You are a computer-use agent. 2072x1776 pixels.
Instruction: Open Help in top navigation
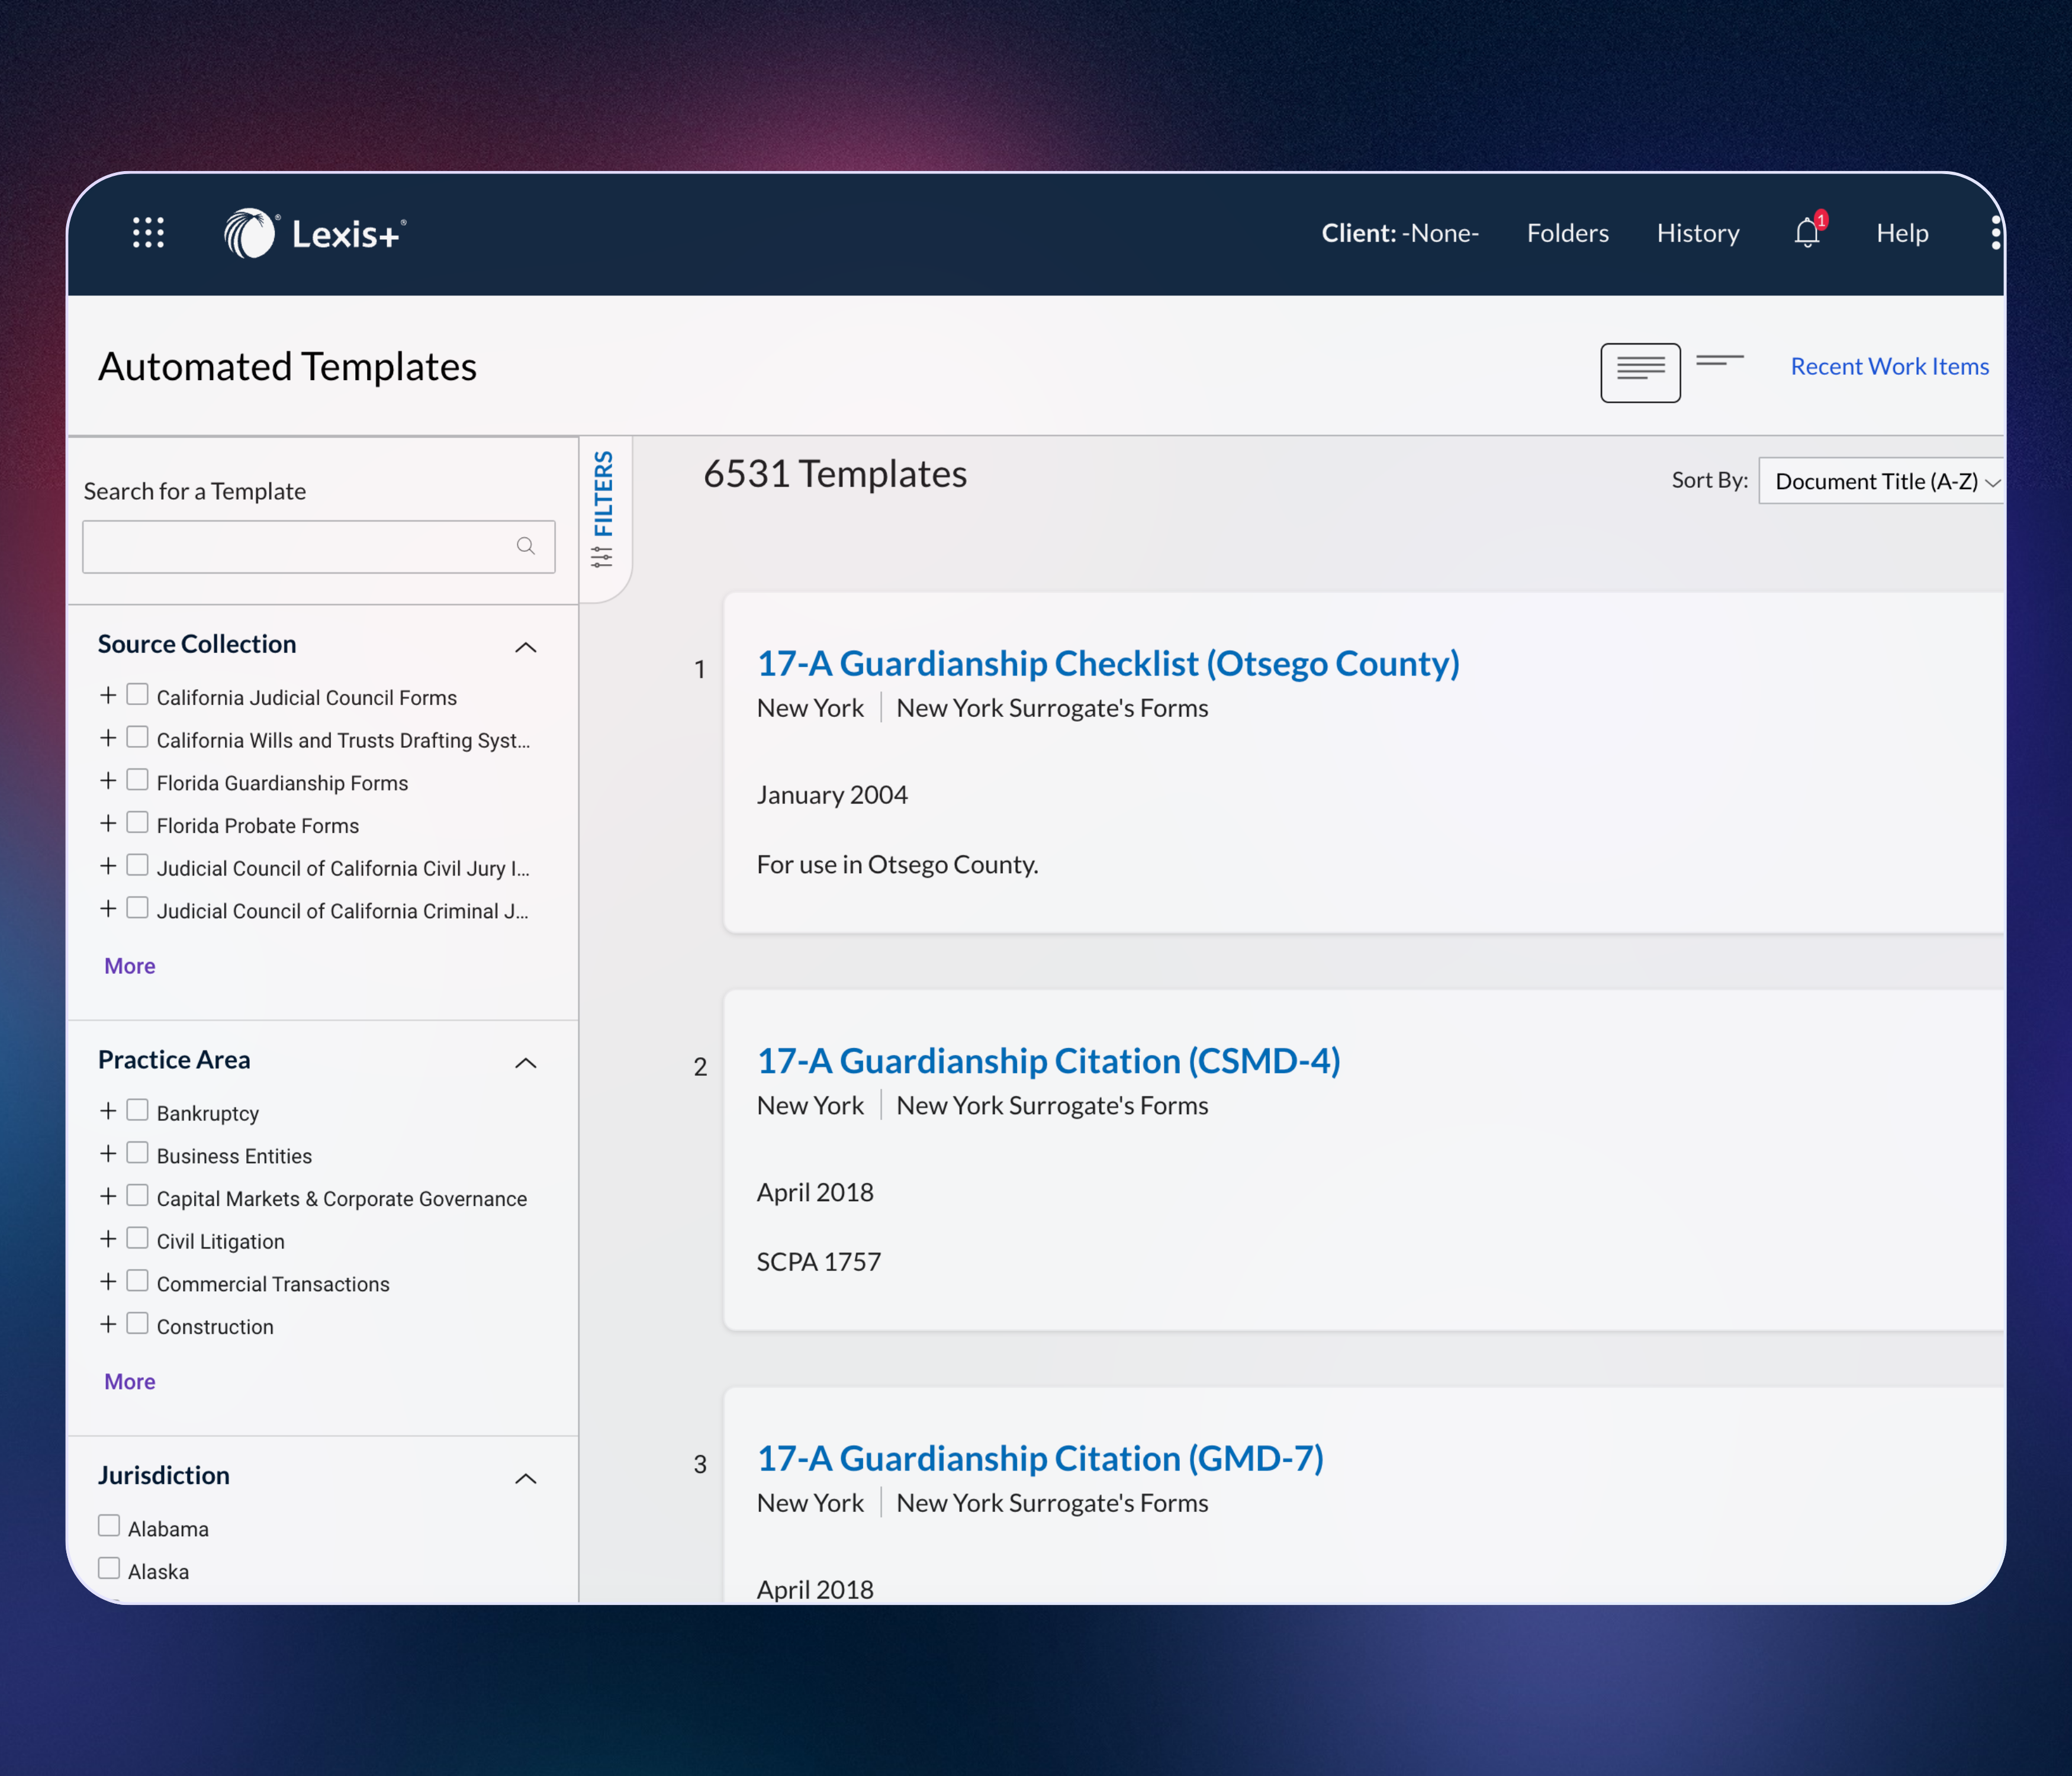1902,233
